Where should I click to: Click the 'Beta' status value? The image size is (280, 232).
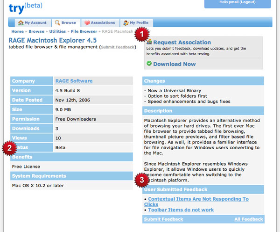[x=60, y=148]
